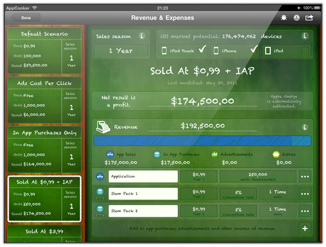Change Item Pack 1 price tier
Screen dimensions: 326x247
199,194
